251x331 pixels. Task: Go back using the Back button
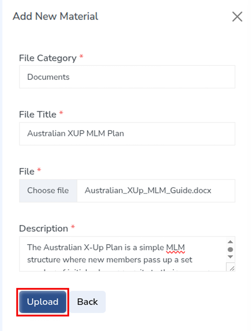point(87,302)
